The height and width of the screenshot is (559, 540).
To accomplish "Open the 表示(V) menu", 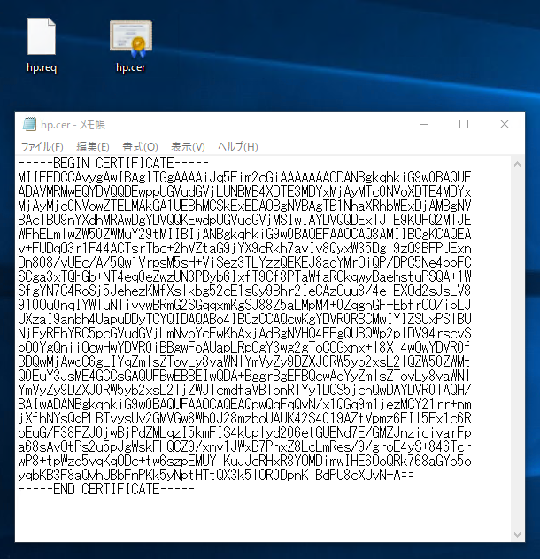I will pyautogui.click(x=188, y=147).
